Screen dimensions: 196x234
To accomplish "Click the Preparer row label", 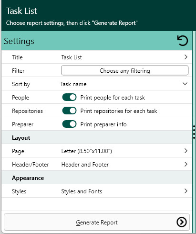I will [x=22, y=124].
